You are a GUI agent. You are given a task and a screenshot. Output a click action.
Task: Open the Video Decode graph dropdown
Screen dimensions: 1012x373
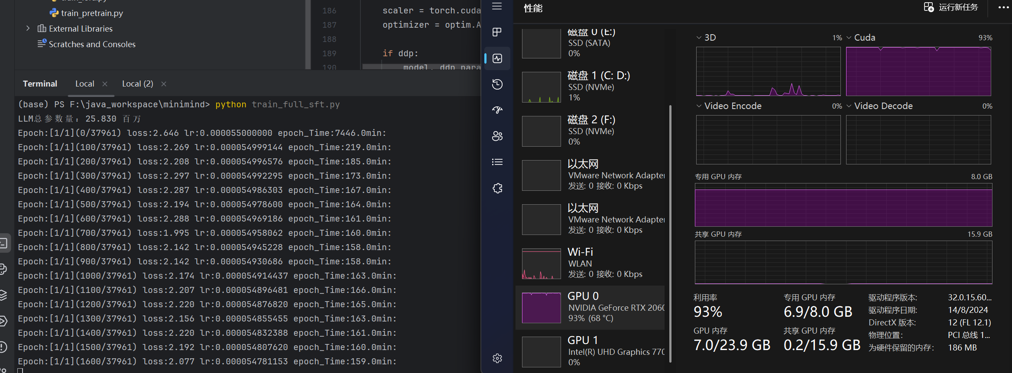[849, 106]
